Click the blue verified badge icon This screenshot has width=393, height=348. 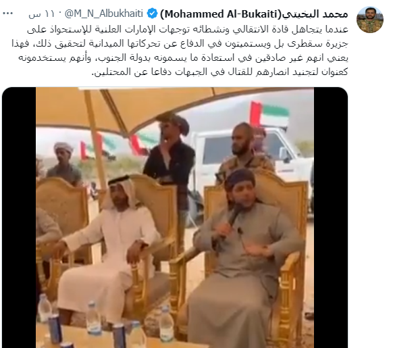pos(152,14)
